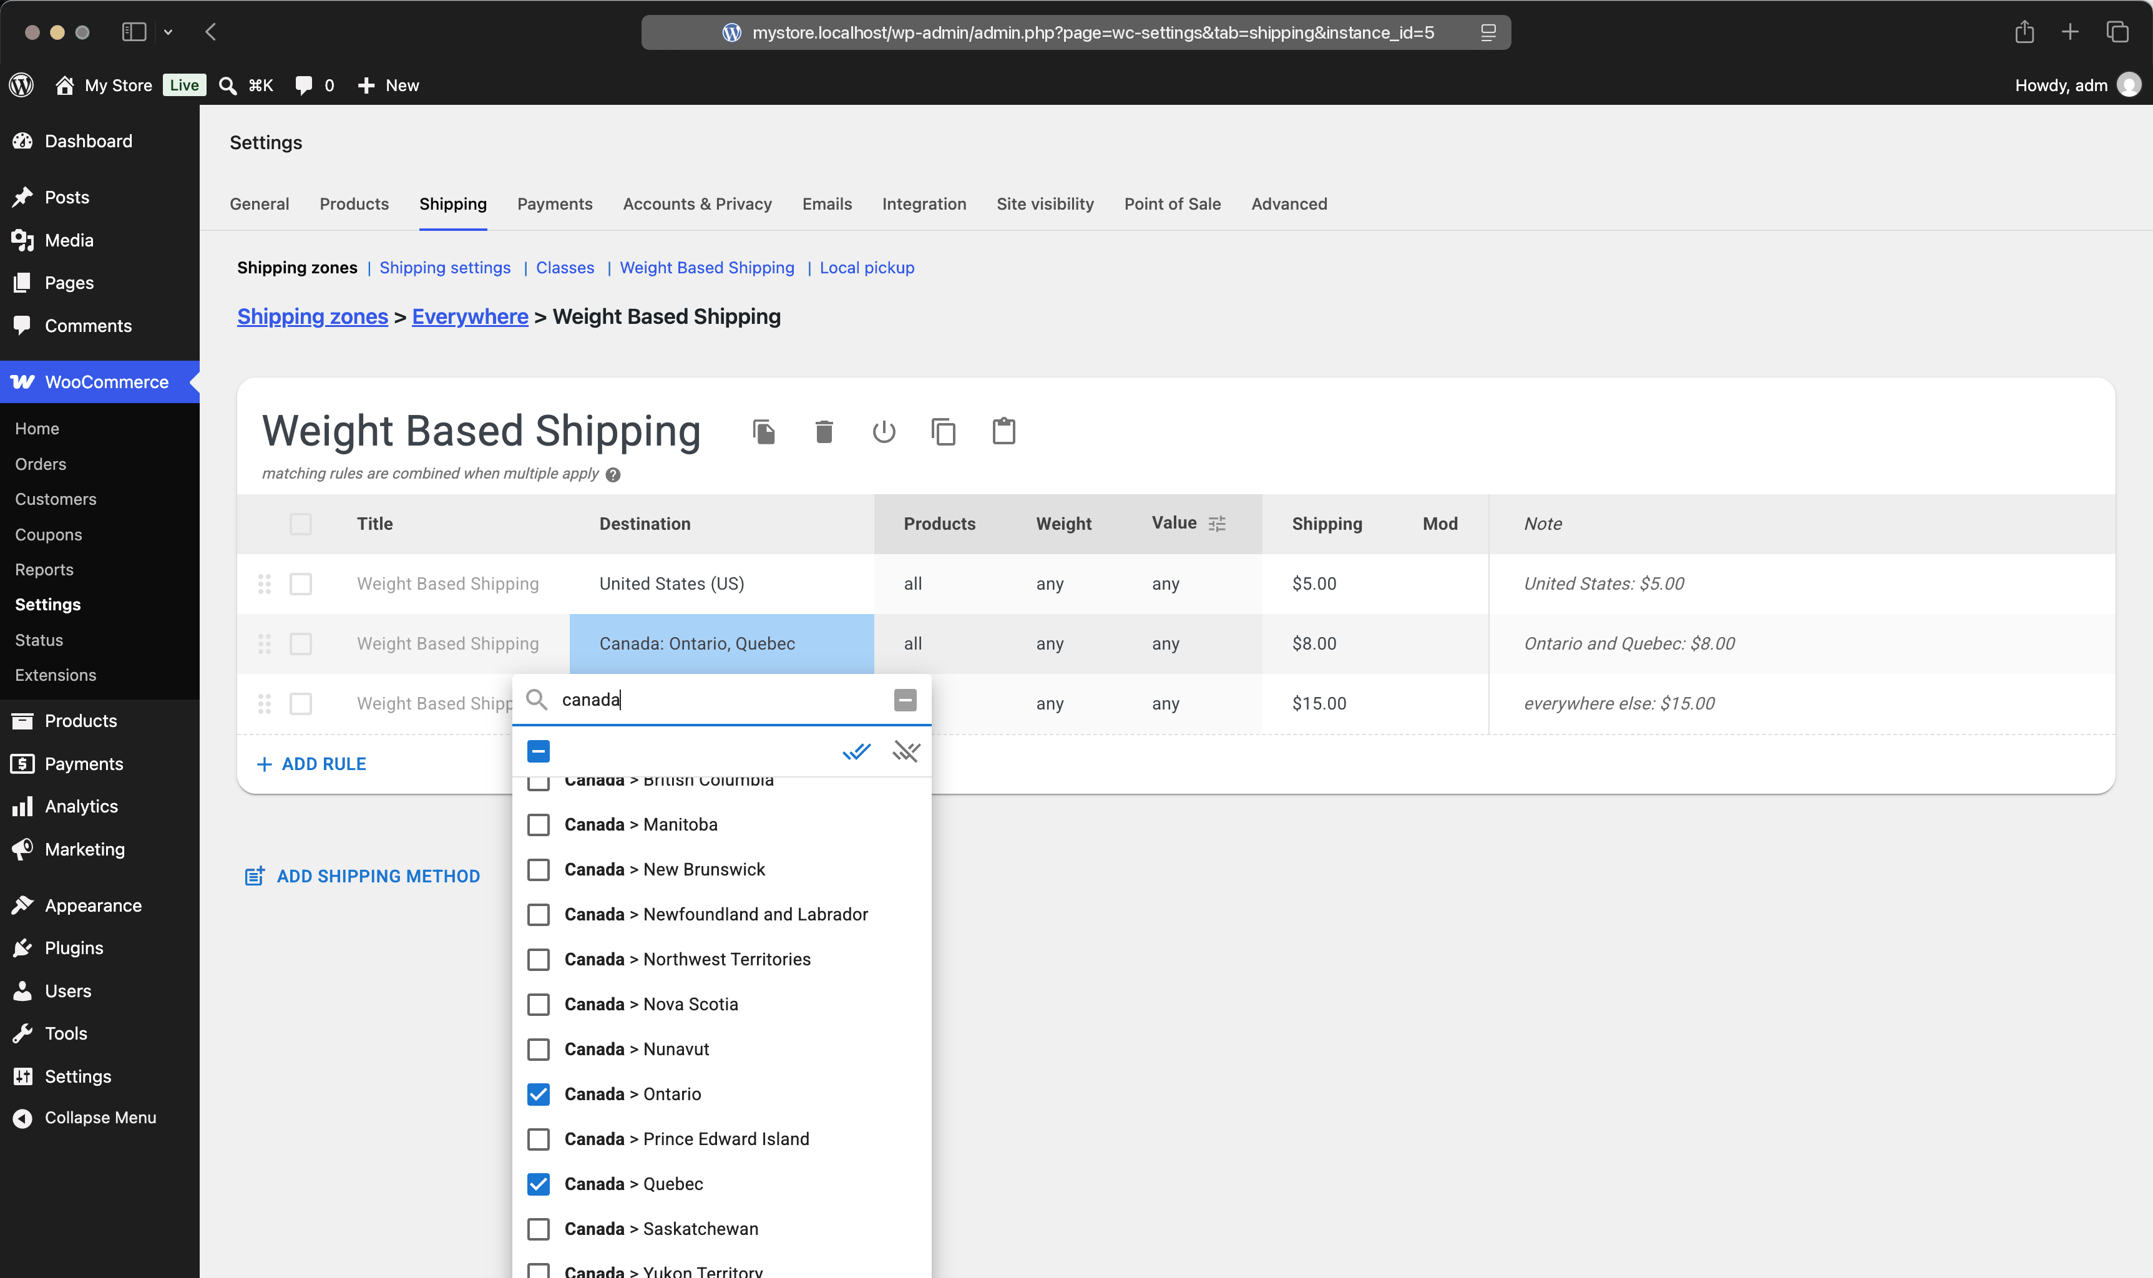Switch to the Site visibility tab
2153x1278 pixels.
pos(1045,204)
